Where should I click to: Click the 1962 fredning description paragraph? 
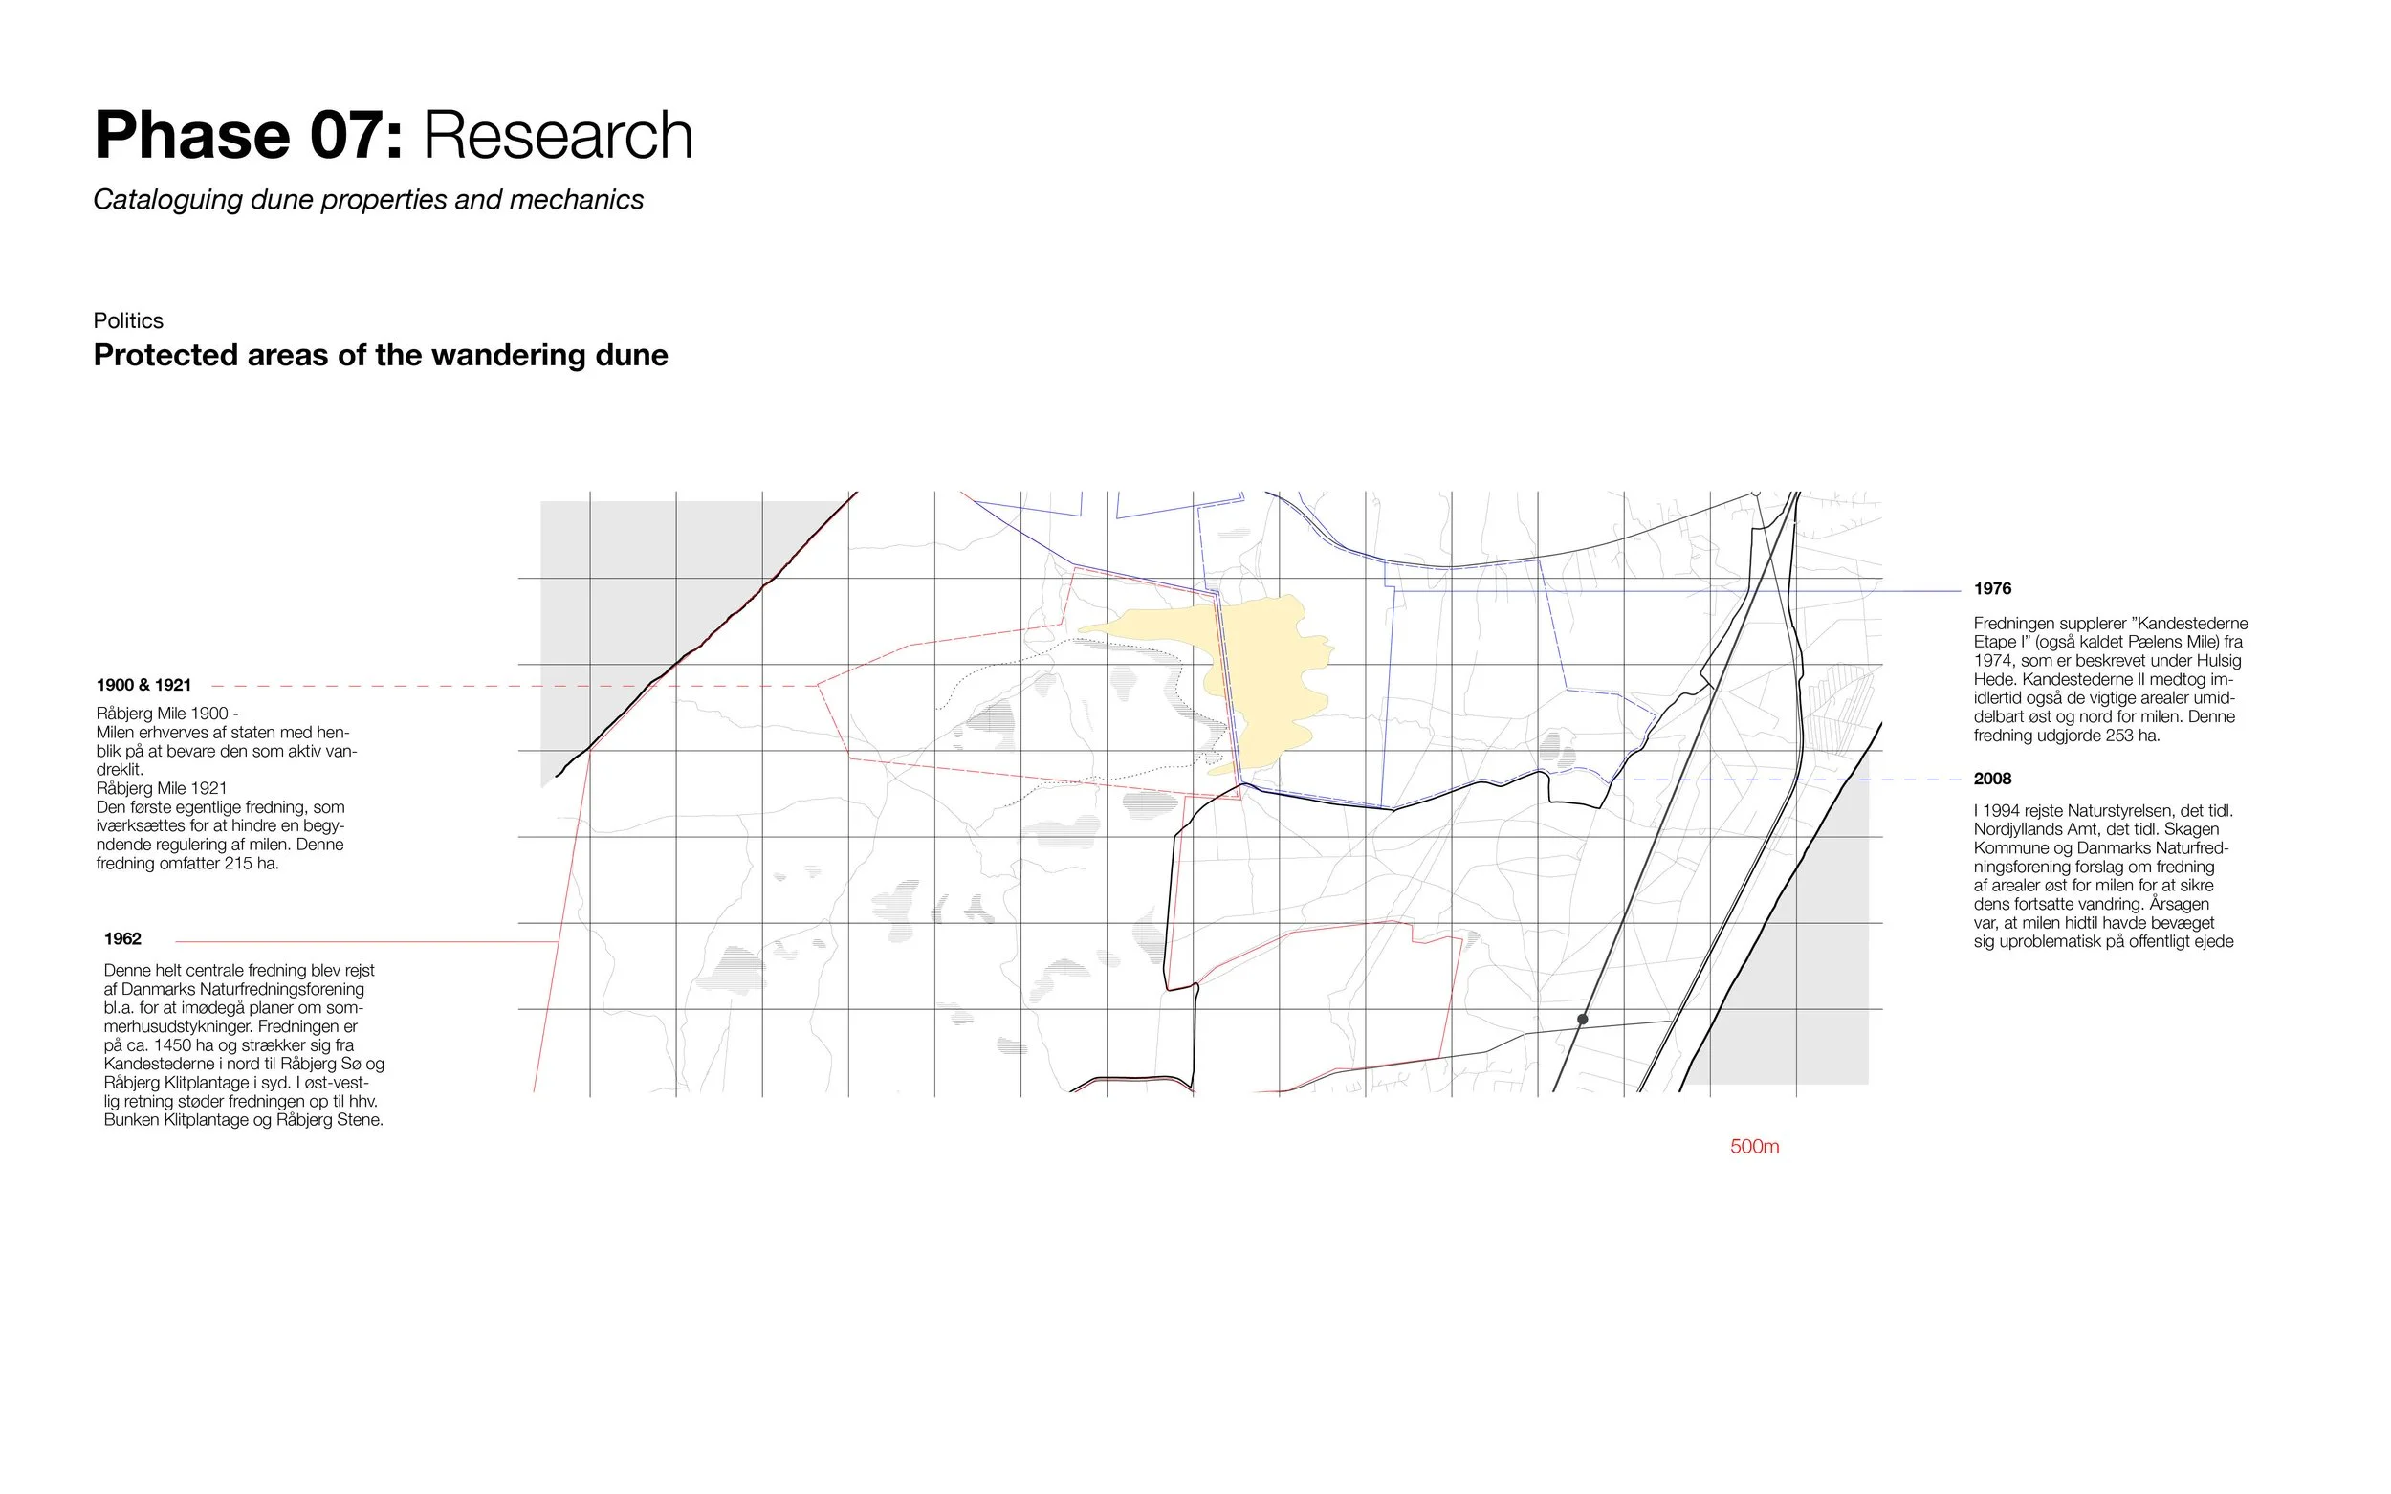click(243, 1044)
